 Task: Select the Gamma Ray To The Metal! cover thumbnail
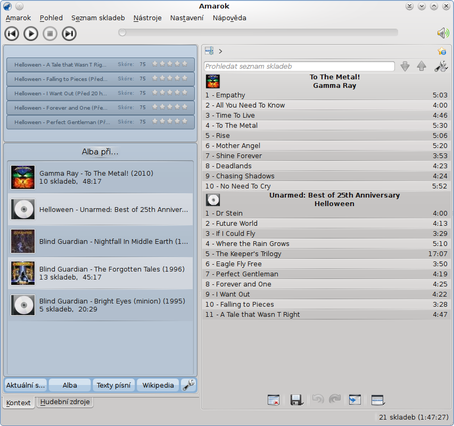tap(23, 177)
